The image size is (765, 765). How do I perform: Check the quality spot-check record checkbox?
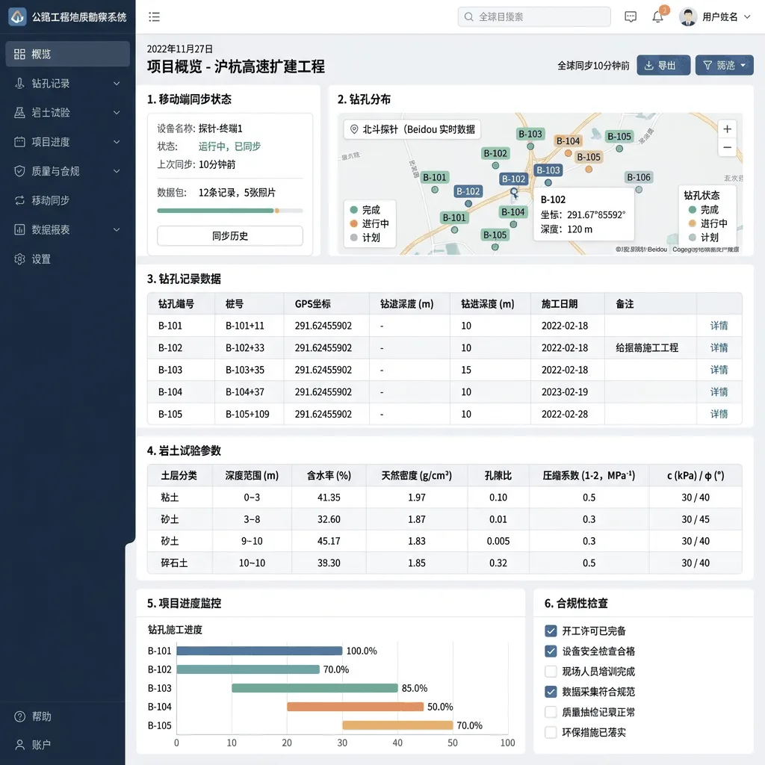[x=551, y=712]
